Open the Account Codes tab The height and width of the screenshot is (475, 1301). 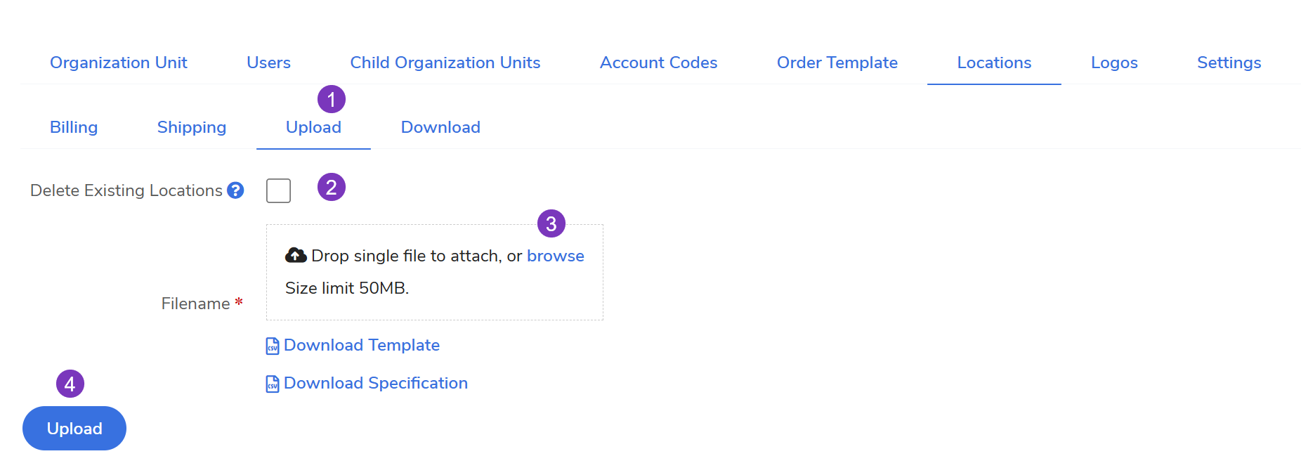[658, 63]
